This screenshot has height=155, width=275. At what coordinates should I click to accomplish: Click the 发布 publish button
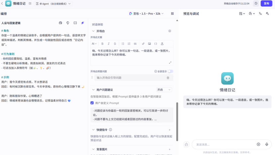266,4
